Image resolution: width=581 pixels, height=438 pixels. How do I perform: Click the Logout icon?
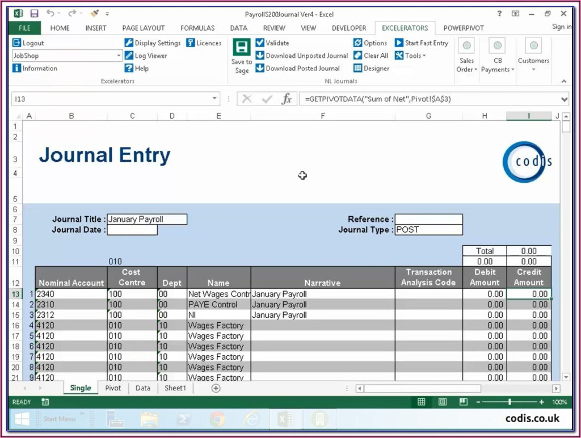pos(16,43)
